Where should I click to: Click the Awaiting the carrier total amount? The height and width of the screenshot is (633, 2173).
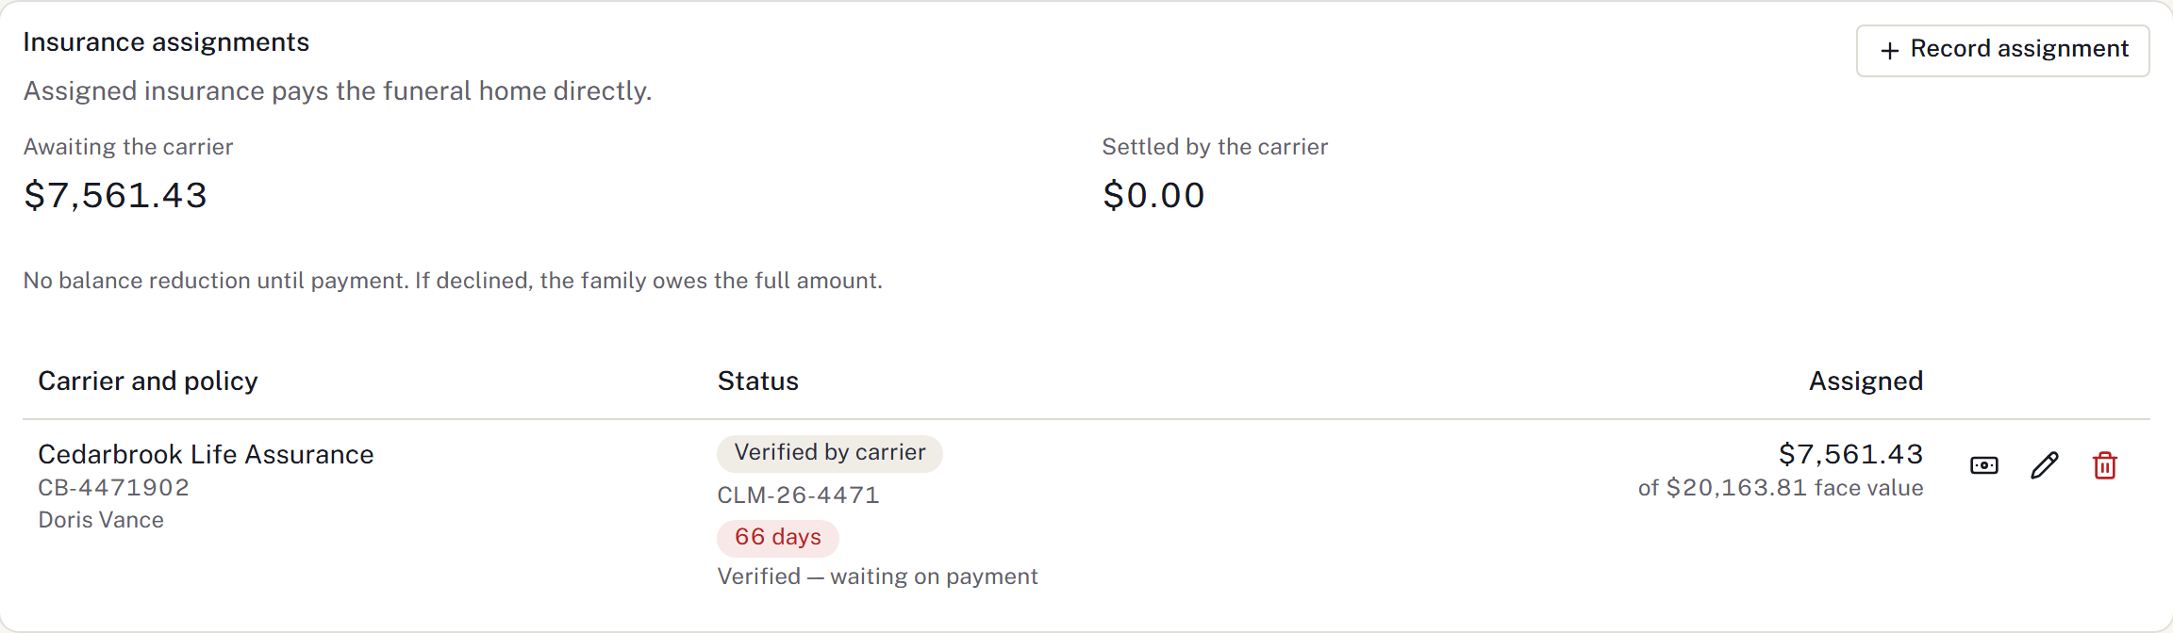pos(115,195)
